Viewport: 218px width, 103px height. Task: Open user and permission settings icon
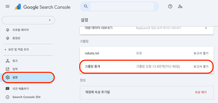tap(180, 7)
